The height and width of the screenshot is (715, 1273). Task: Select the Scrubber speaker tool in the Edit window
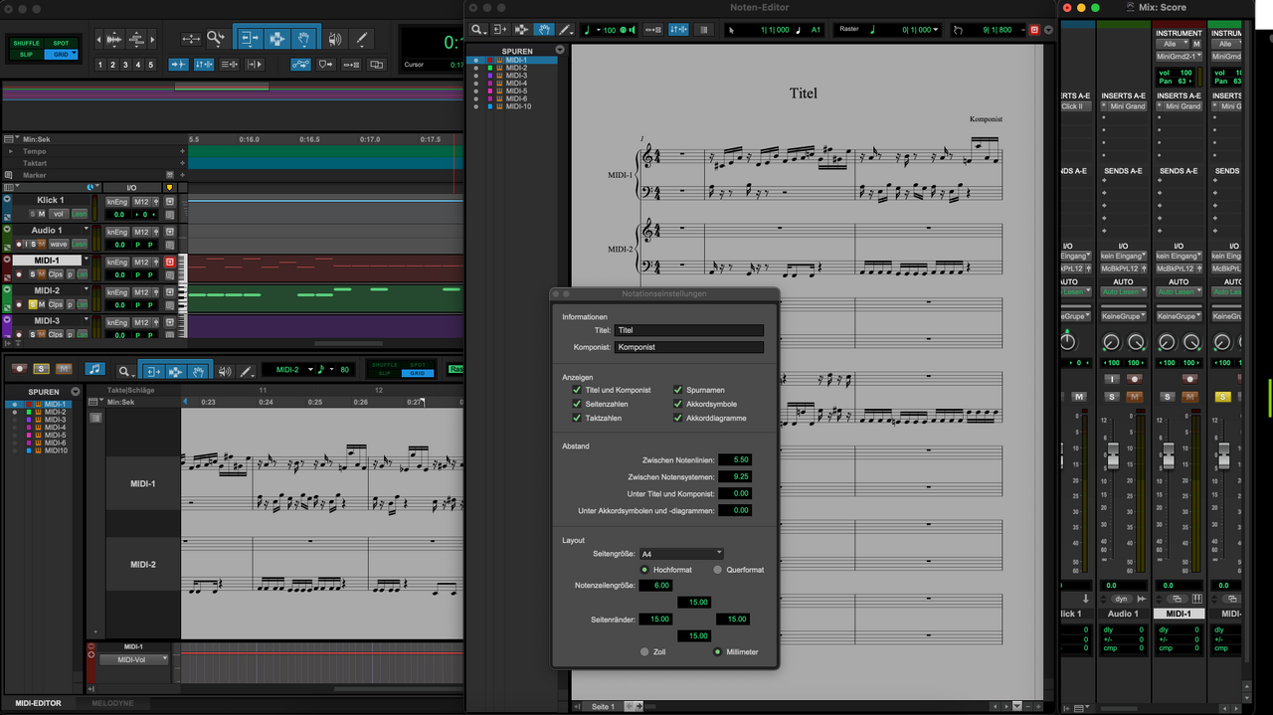(335, 39)
